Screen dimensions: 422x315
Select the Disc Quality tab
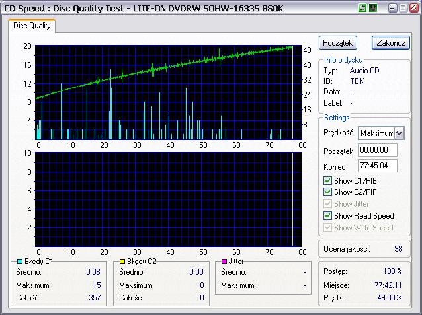[32, 26]
